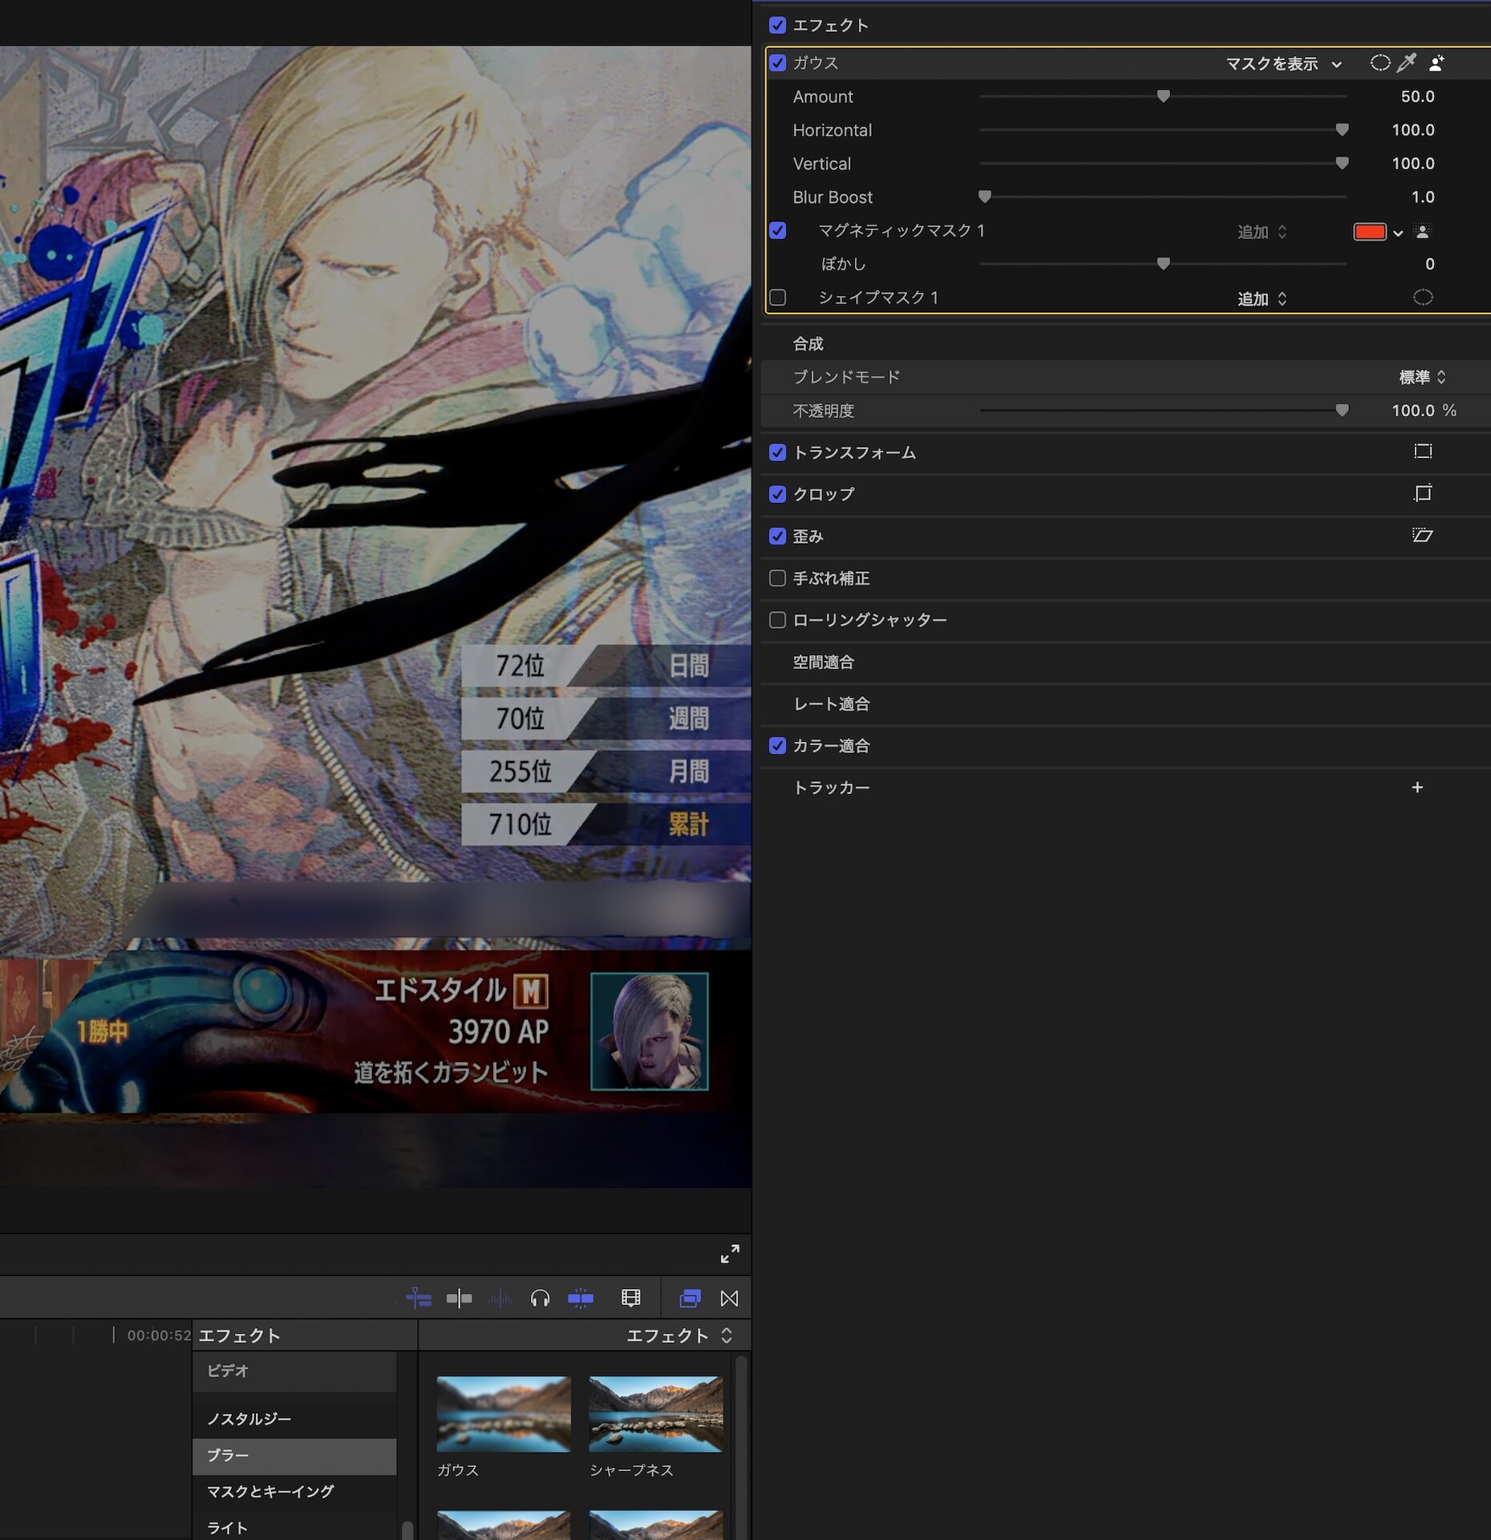
Task: Open the エフェクト browser filter popup
Action: click(x=679, y=1335)
